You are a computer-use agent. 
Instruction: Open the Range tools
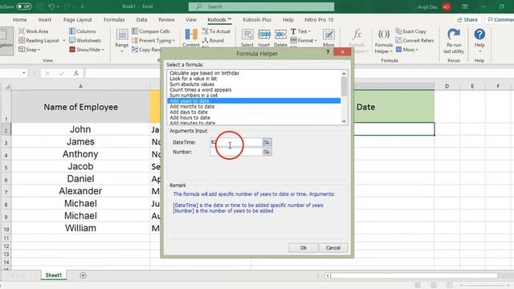[121, 40]
